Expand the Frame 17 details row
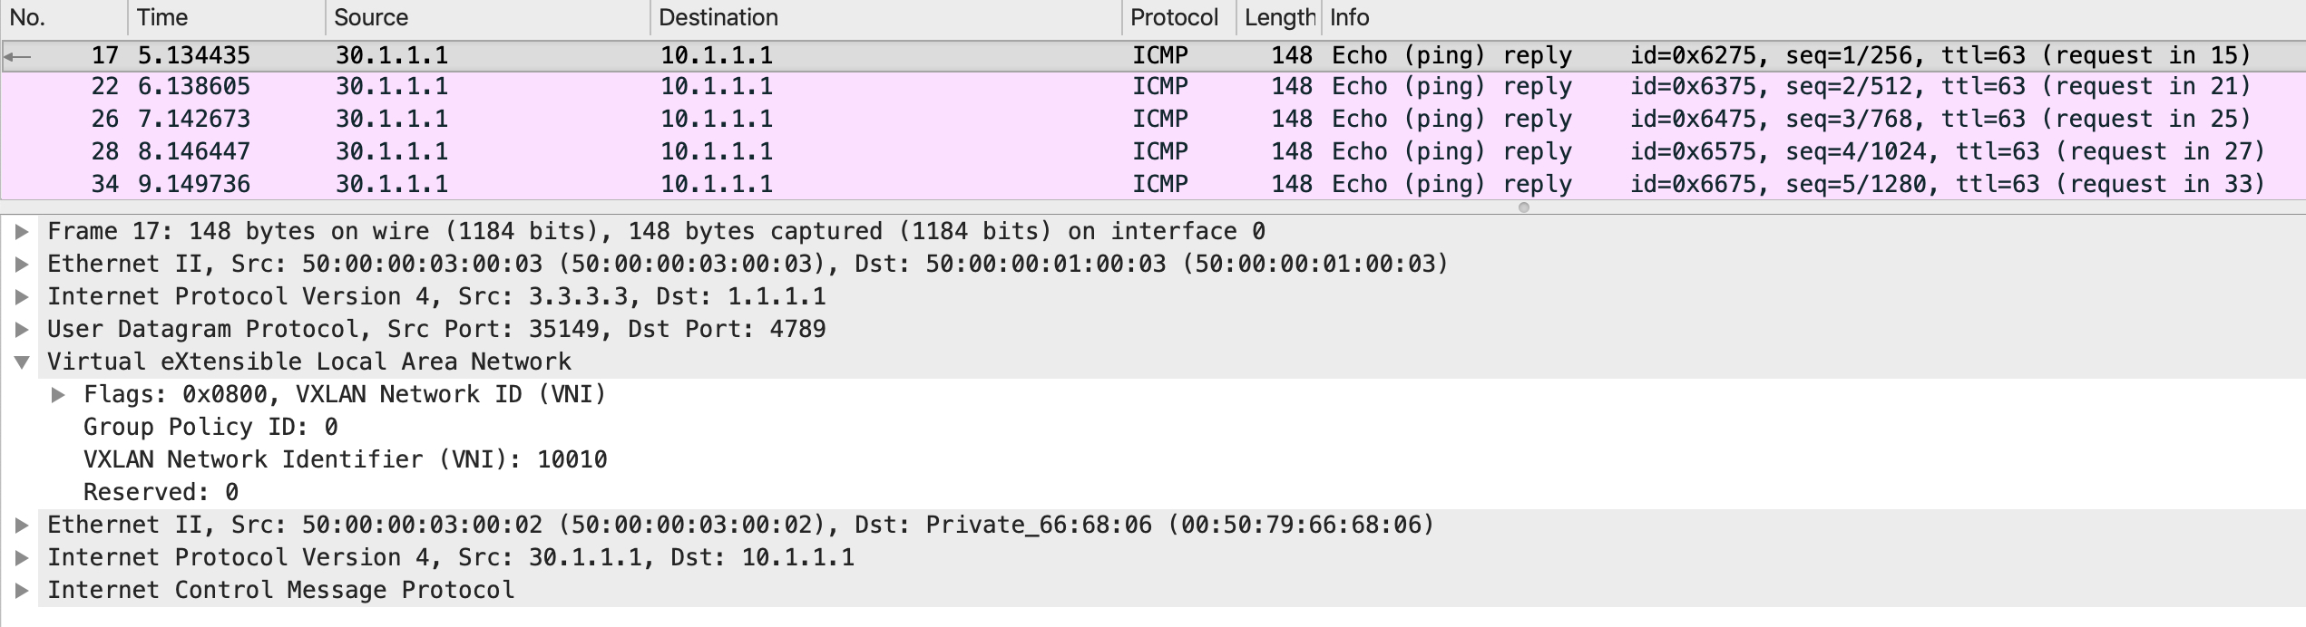2306x627 pixels. pyautogui.click(x=22, y=232)
